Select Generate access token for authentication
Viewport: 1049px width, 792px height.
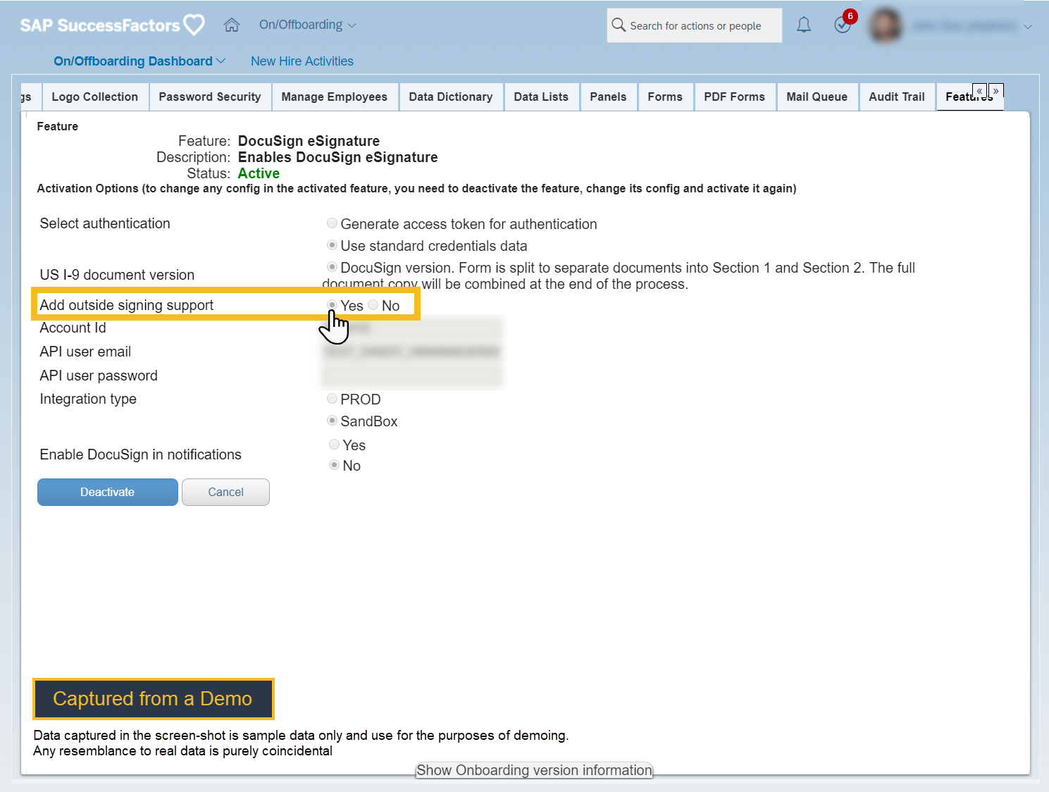coord(332,223)
